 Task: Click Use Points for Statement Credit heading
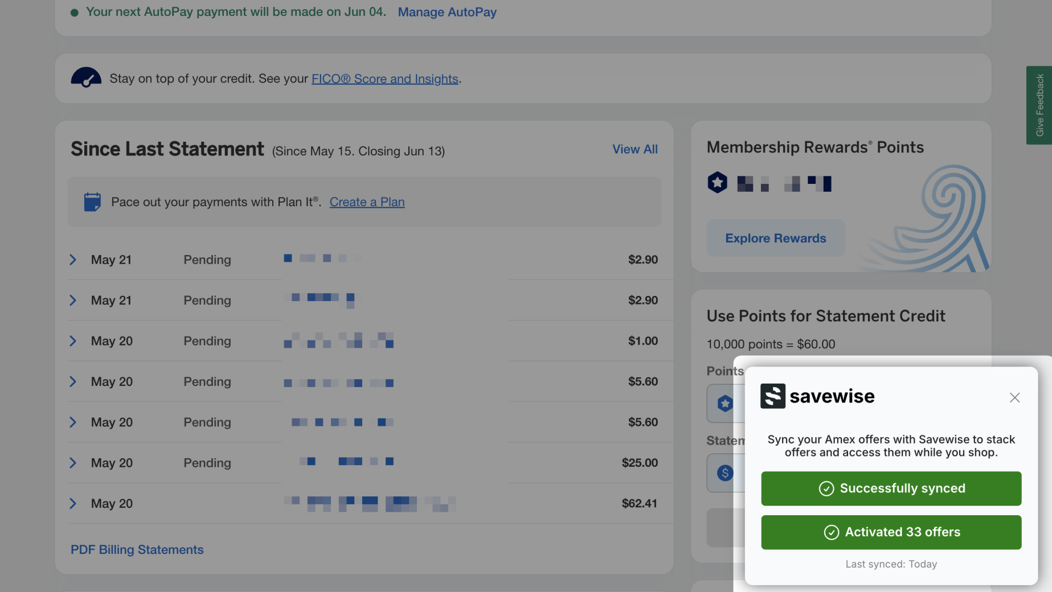pos(825,316)
